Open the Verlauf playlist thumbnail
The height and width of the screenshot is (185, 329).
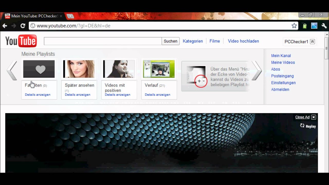click(x=159, y=69)
